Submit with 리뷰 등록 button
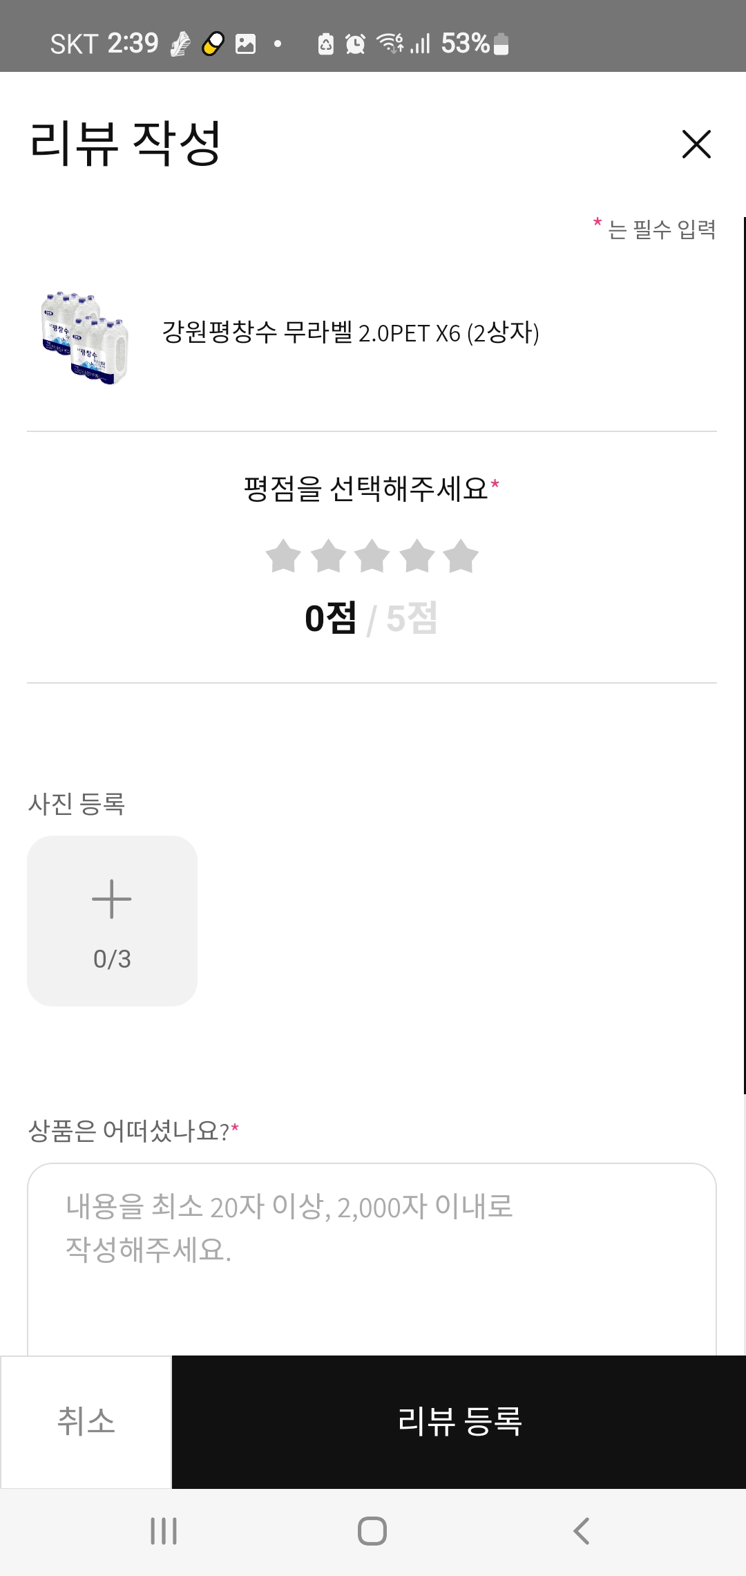The height and width of the screenshot is (1576, 746). coord(459,1421)
